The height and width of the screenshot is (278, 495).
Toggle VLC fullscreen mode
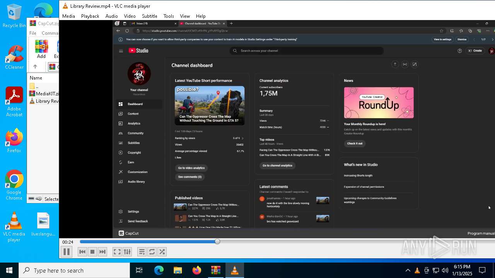pyautogui.click(x=117, y=252)
